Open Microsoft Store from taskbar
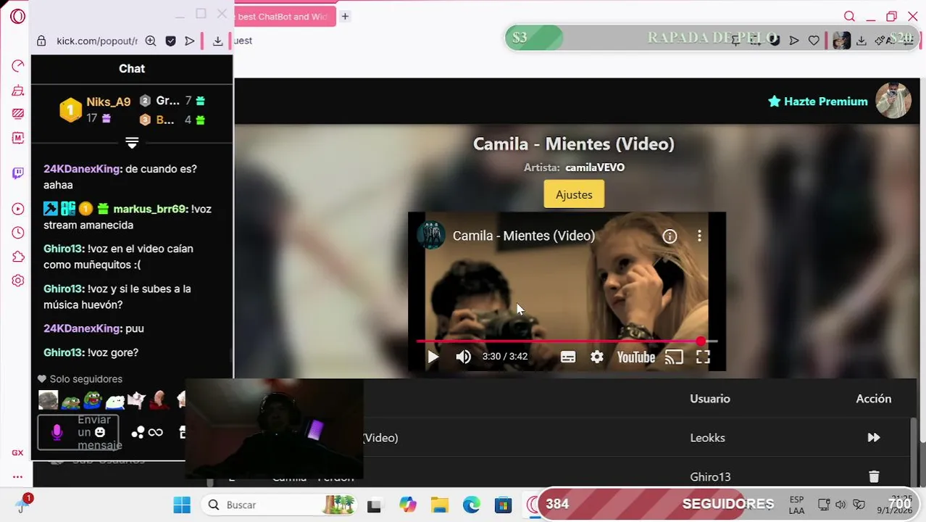Screen dimensions: 926x522 [503, 505]
